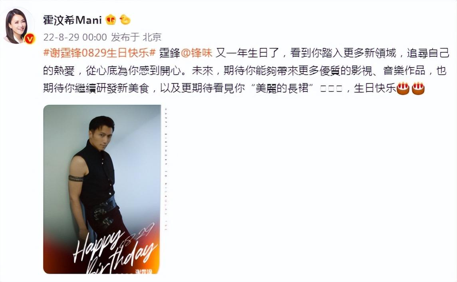Viewport: 457px width, 282px height.
Task: Open the @锋味 mention link
Action: click(197, 53)
